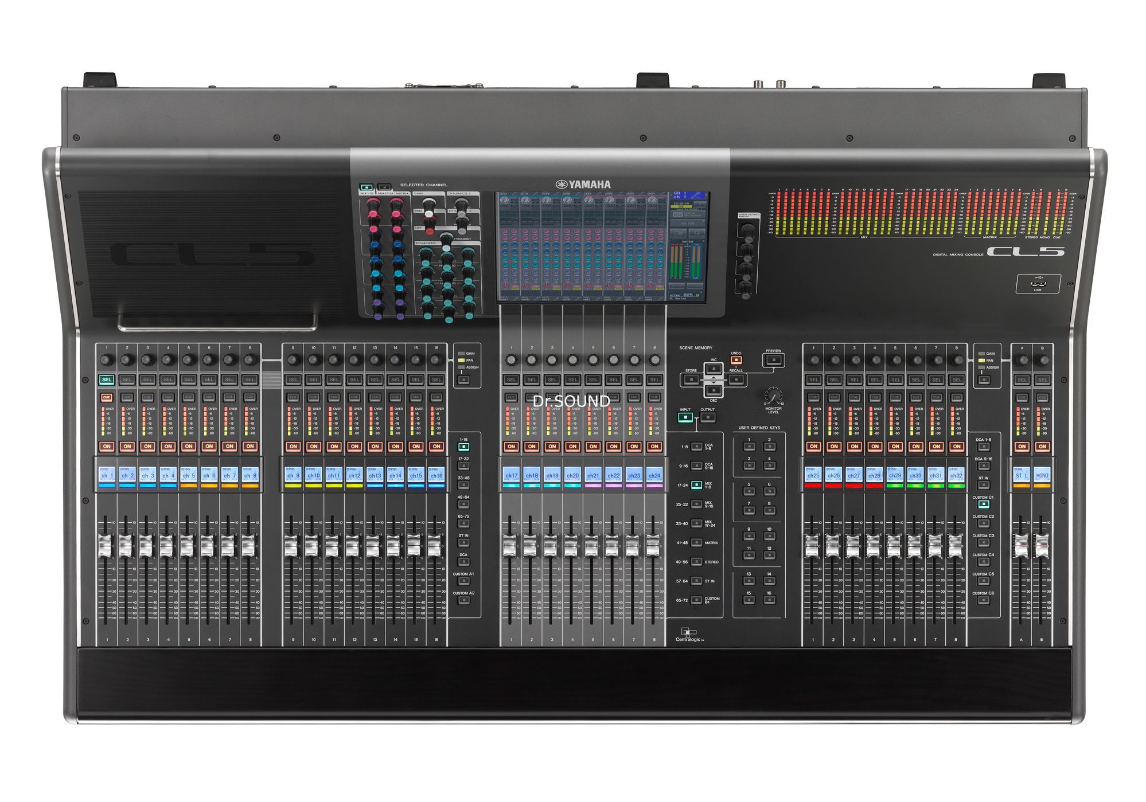Enable CUE on the ch24 strip

pyautogui.click(x=654, y=397)
